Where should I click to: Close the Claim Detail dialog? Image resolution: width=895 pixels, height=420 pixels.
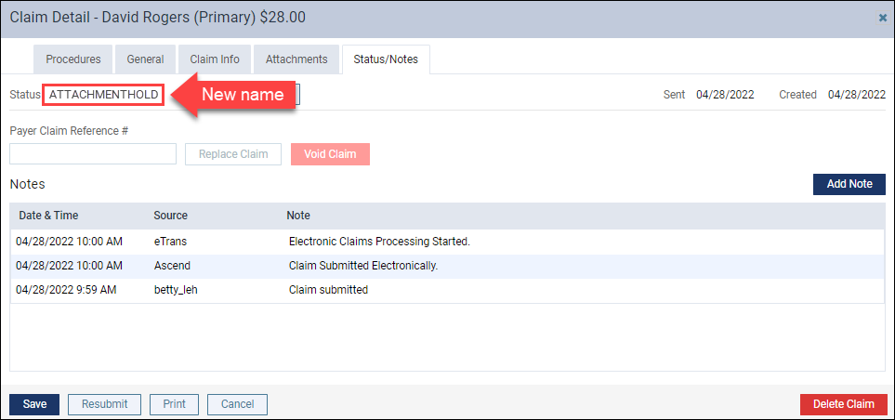[883, 18]
